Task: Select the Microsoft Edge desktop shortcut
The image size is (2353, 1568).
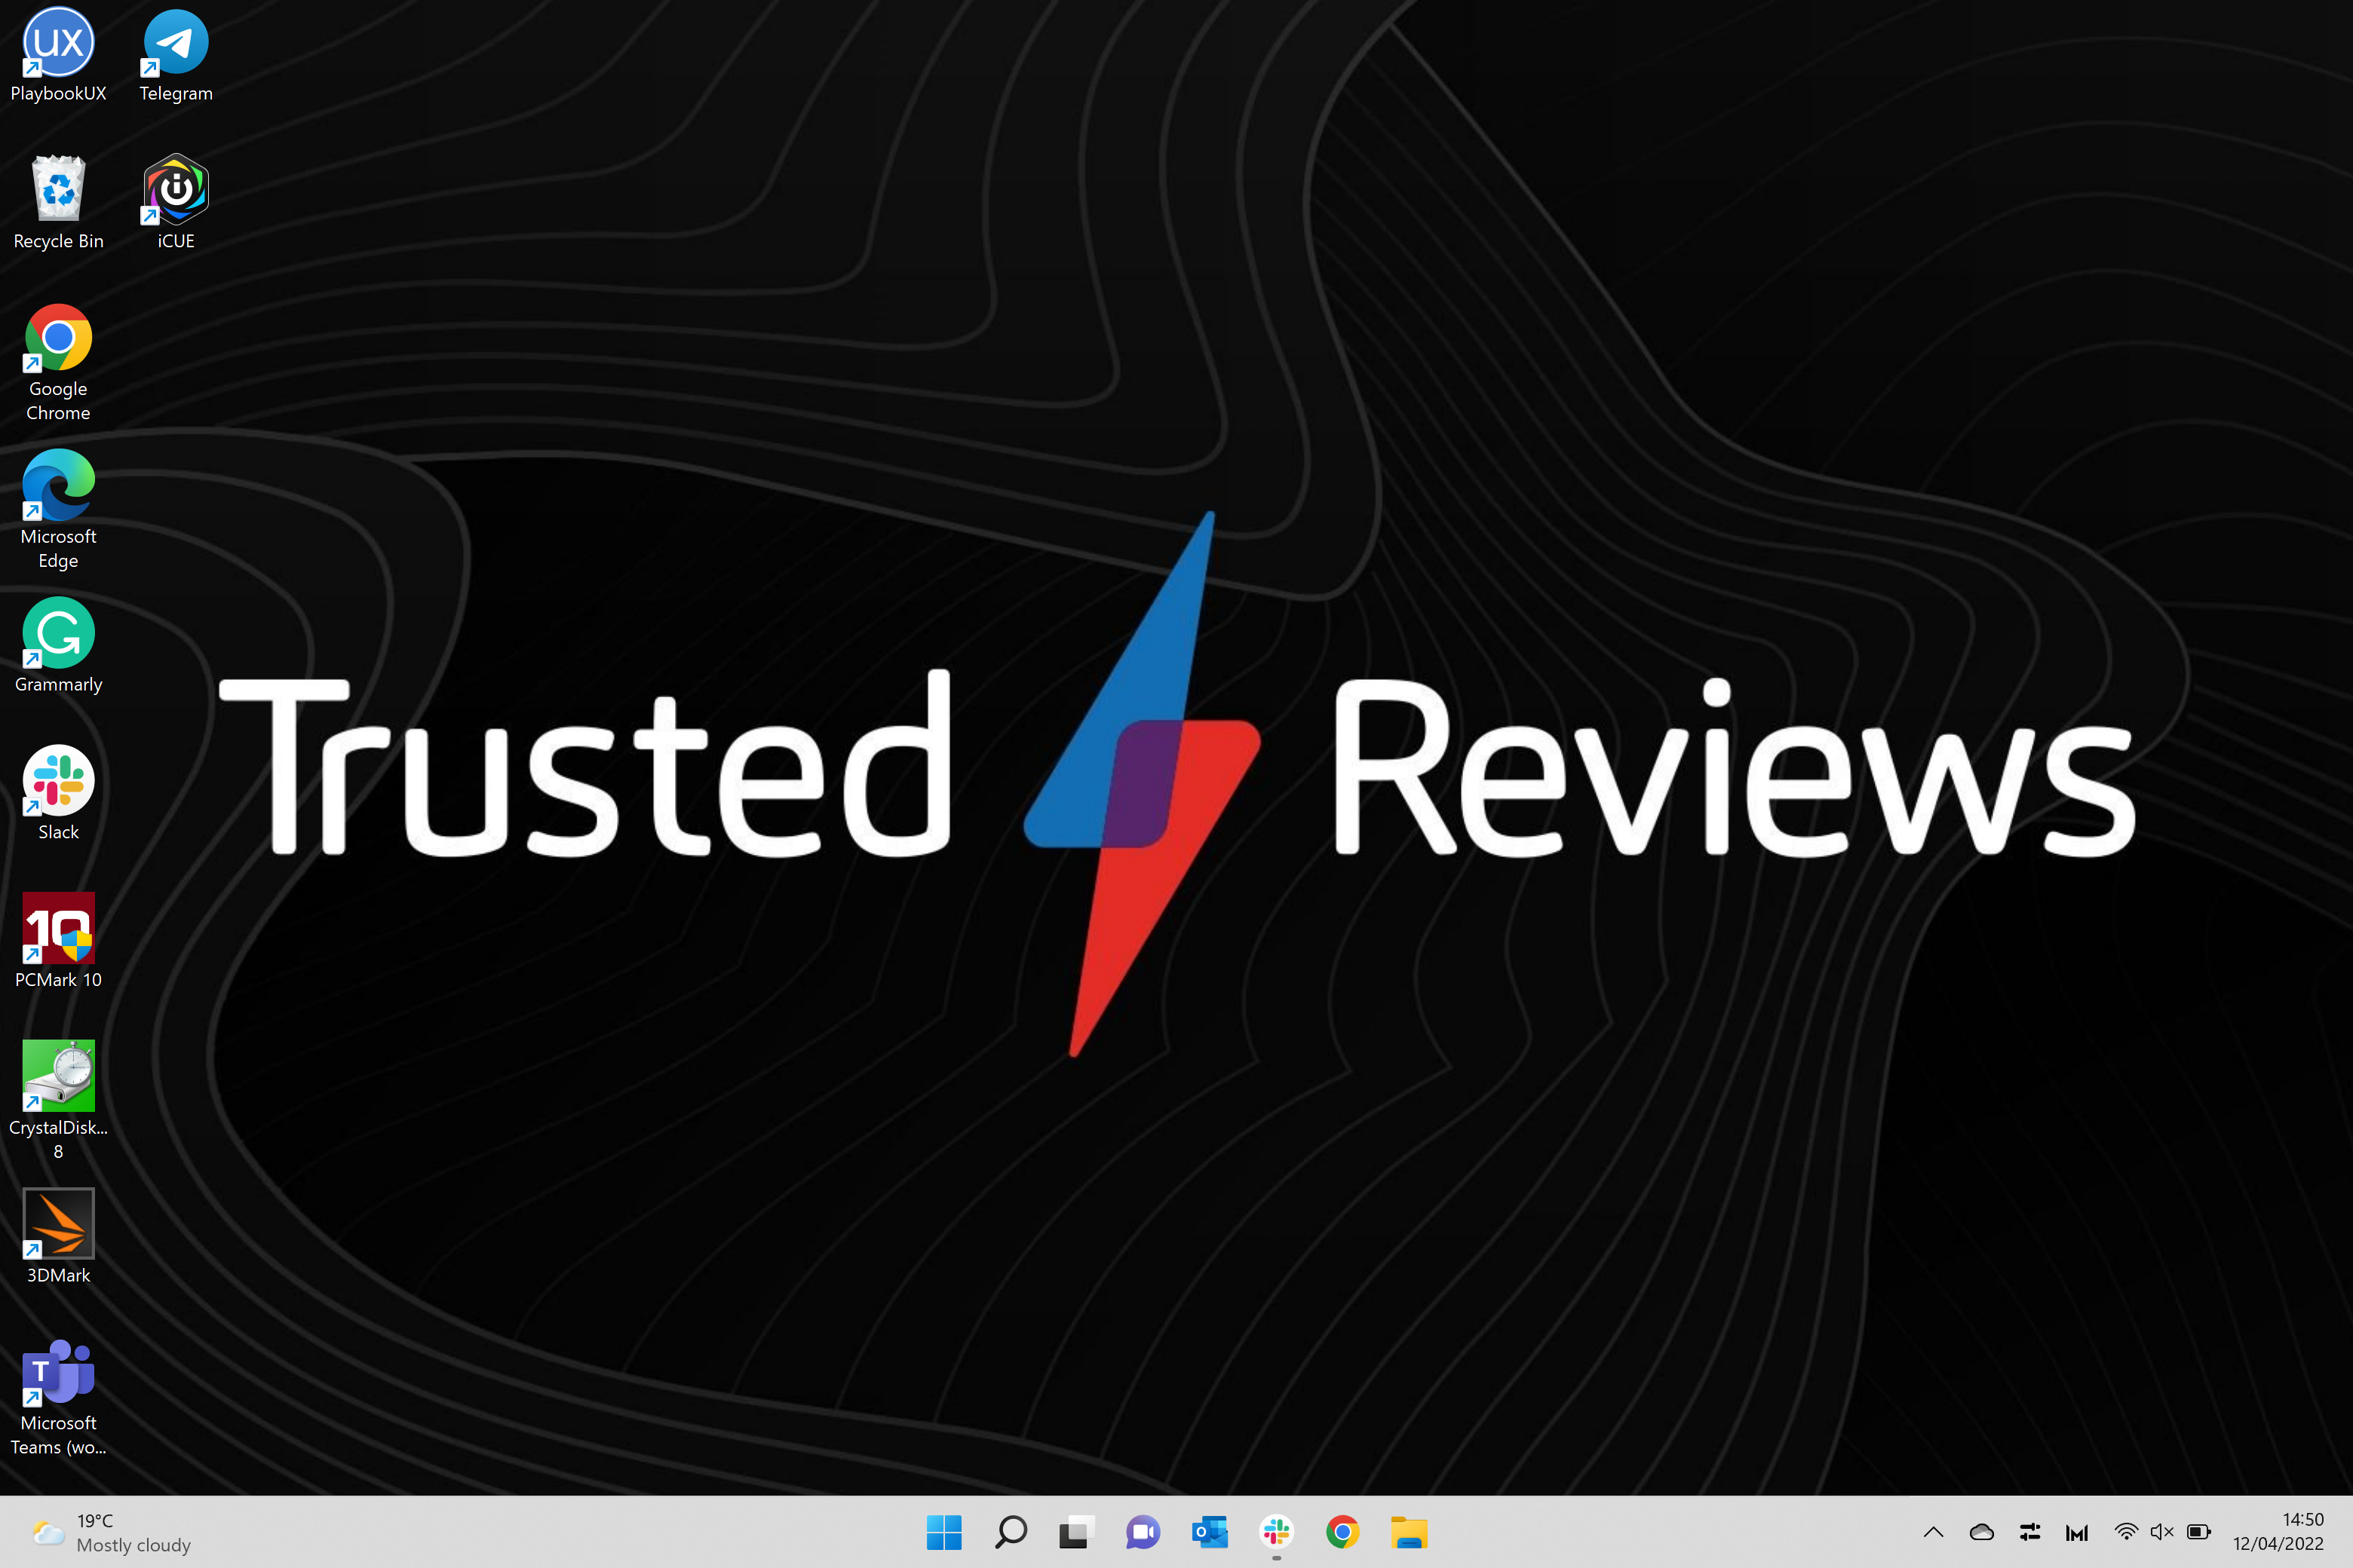Action: pyautogui.click(x=58, y=510)
